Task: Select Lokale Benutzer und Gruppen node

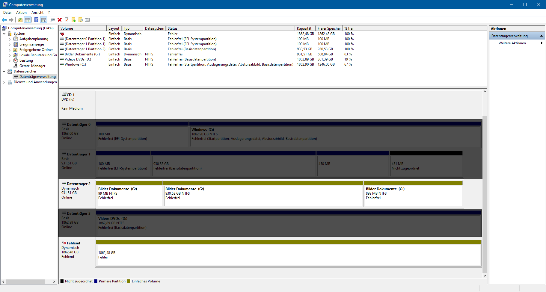Action: click(38, 55)
